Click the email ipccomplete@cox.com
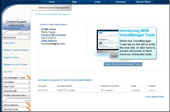This screenshot has height=112, width=170. [x=53, y=44]
